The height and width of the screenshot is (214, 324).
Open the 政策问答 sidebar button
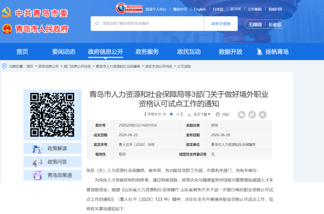[53, 162]
